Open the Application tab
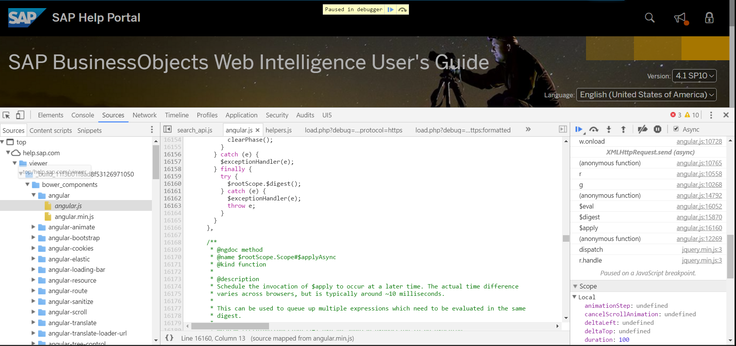This screenshot has width=736, height=346. click(242, 115)
